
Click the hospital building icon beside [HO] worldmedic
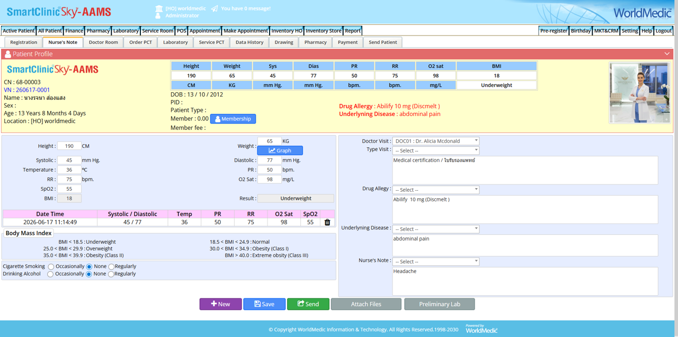159,8
